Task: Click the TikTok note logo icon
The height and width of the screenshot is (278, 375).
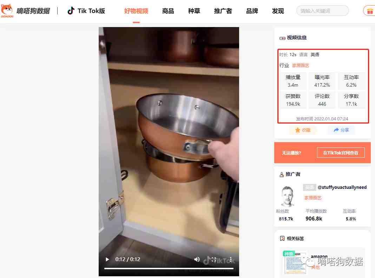Action: coord(71,11)
